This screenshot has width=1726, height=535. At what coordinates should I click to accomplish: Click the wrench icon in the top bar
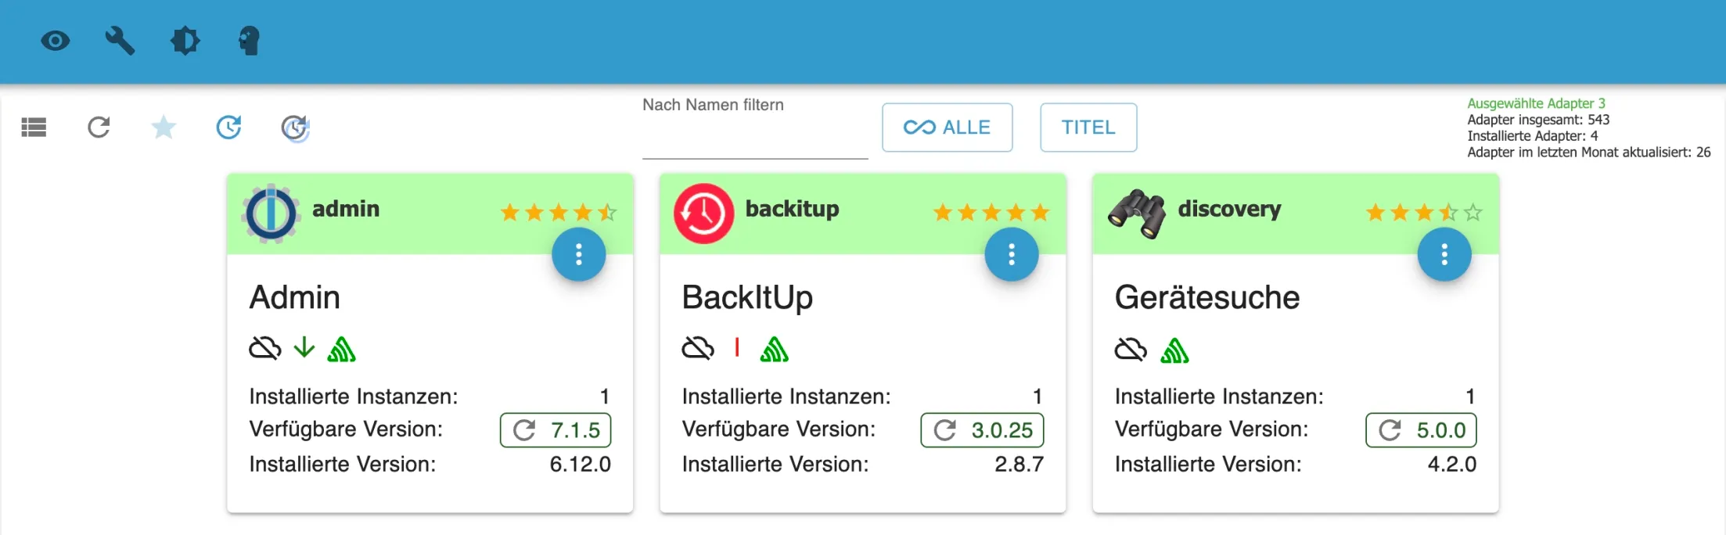(x=120, y=41)
